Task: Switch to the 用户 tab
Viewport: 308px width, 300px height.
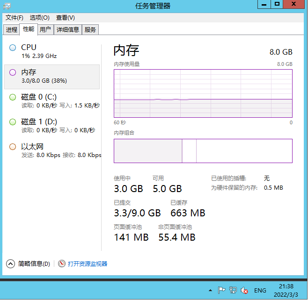Action: pyautogui.click(x=45, y=29)
